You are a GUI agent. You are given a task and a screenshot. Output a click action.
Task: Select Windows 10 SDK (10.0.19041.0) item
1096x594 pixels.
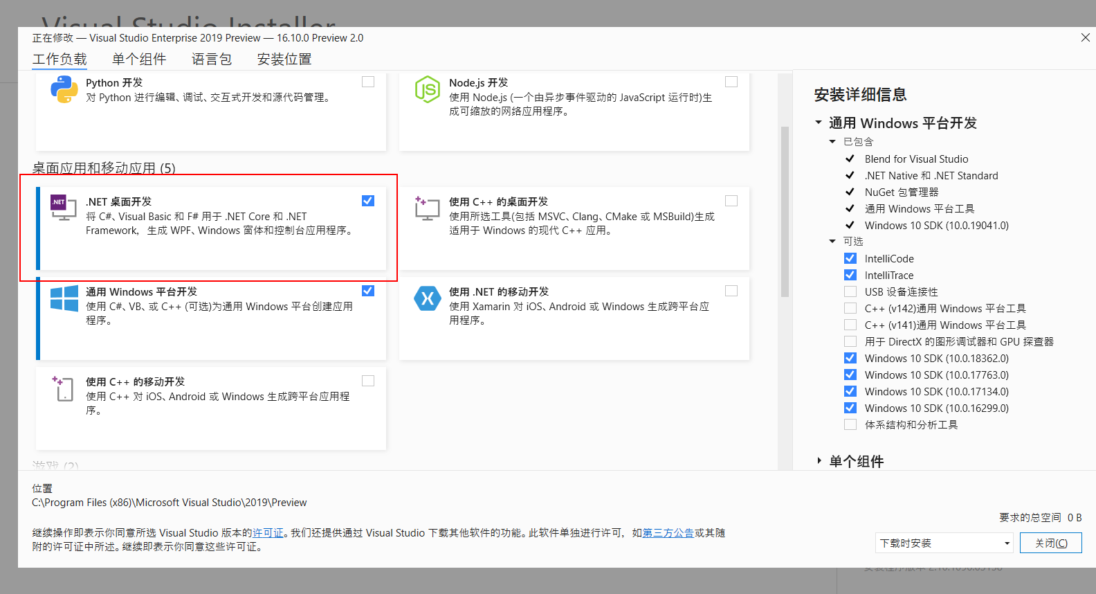937,226
